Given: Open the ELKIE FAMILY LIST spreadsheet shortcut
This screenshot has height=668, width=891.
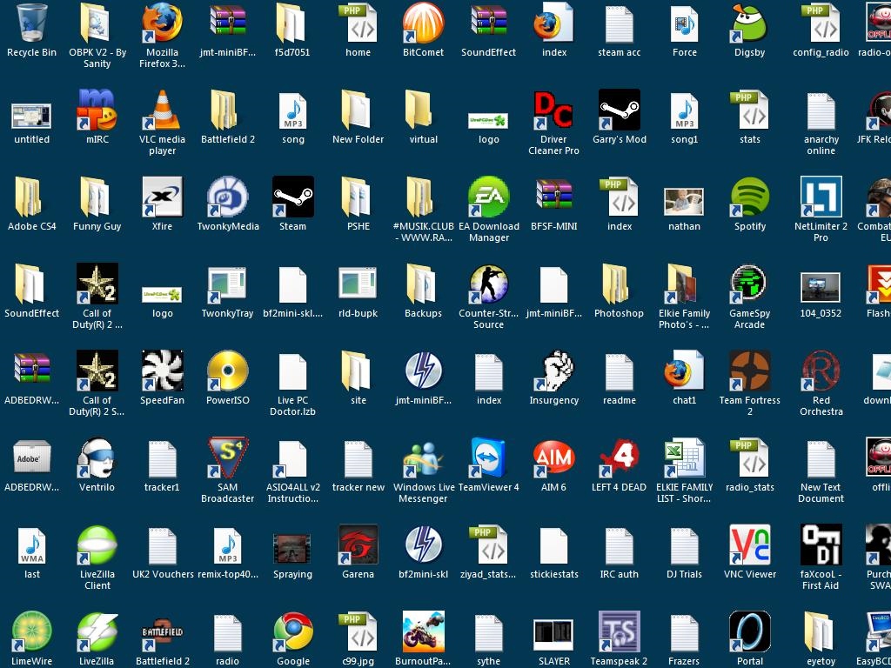Looking at the screenshot, I should click(684, 458).
